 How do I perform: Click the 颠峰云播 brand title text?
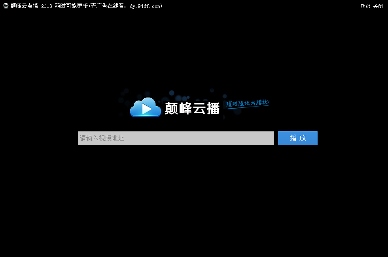pyautogui.click(x=193, y=107)
